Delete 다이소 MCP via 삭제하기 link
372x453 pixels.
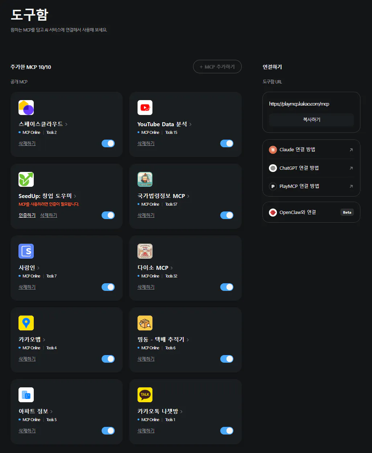(146, 287)
